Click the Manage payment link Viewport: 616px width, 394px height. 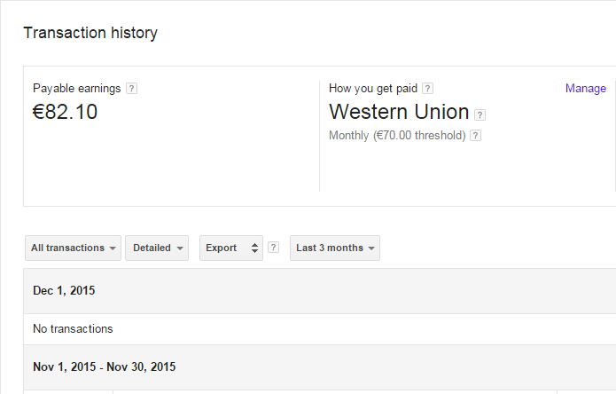(586, 89)
